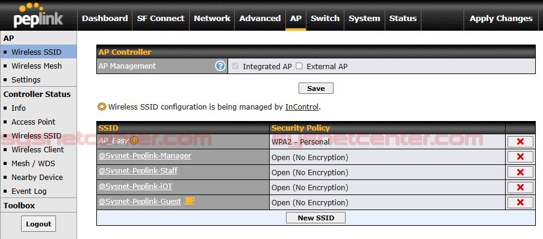This screenshot has height=239, width=543.
Task: Open Nearby Device in sidebar
Action: 38,178
